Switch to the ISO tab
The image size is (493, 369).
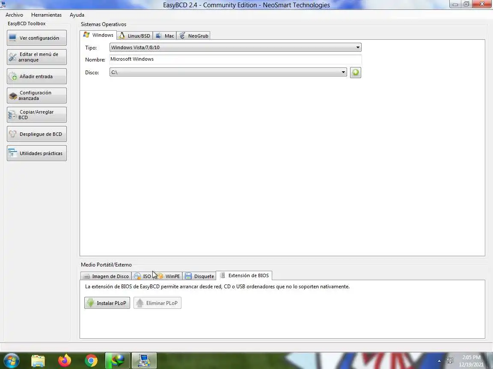143,276
